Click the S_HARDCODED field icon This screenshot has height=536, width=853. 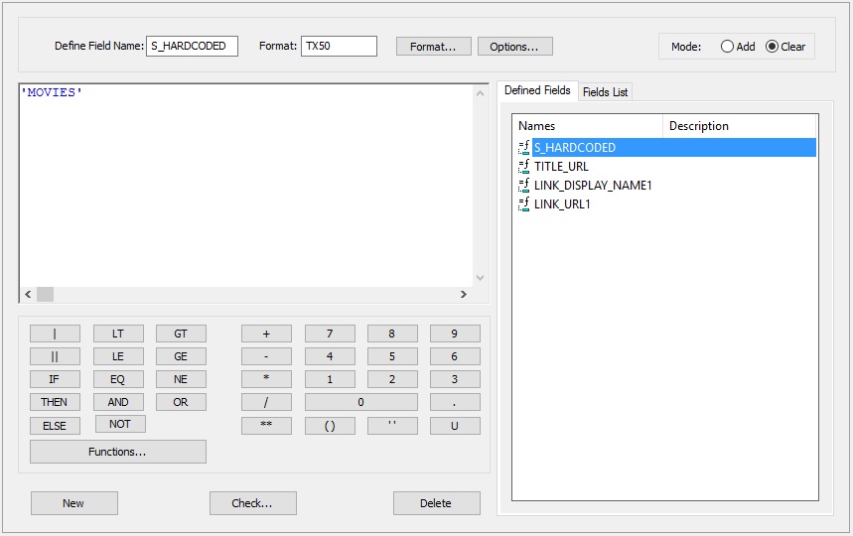click(524, 148)
